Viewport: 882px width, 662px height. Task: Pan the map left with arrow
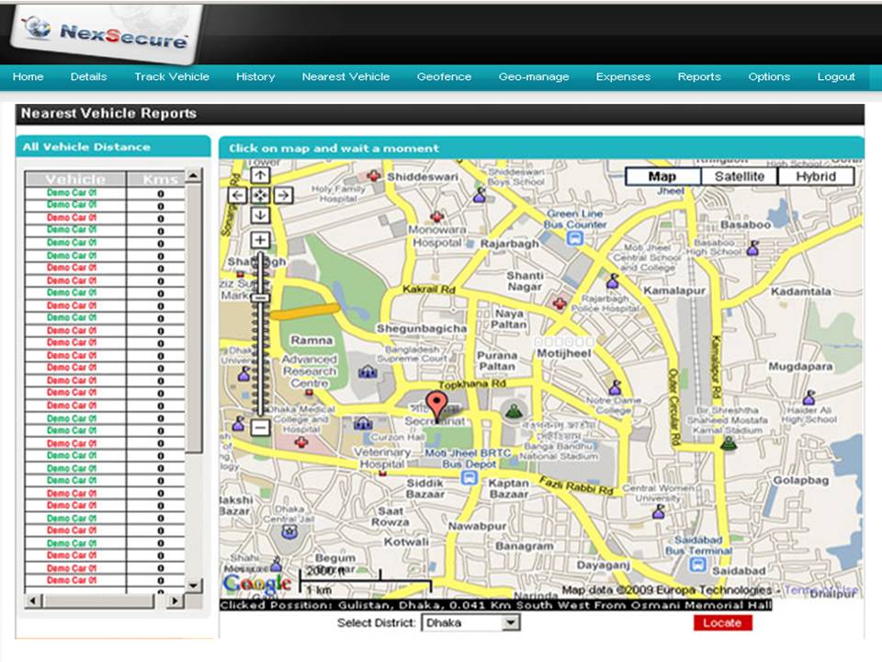(238, 195)
